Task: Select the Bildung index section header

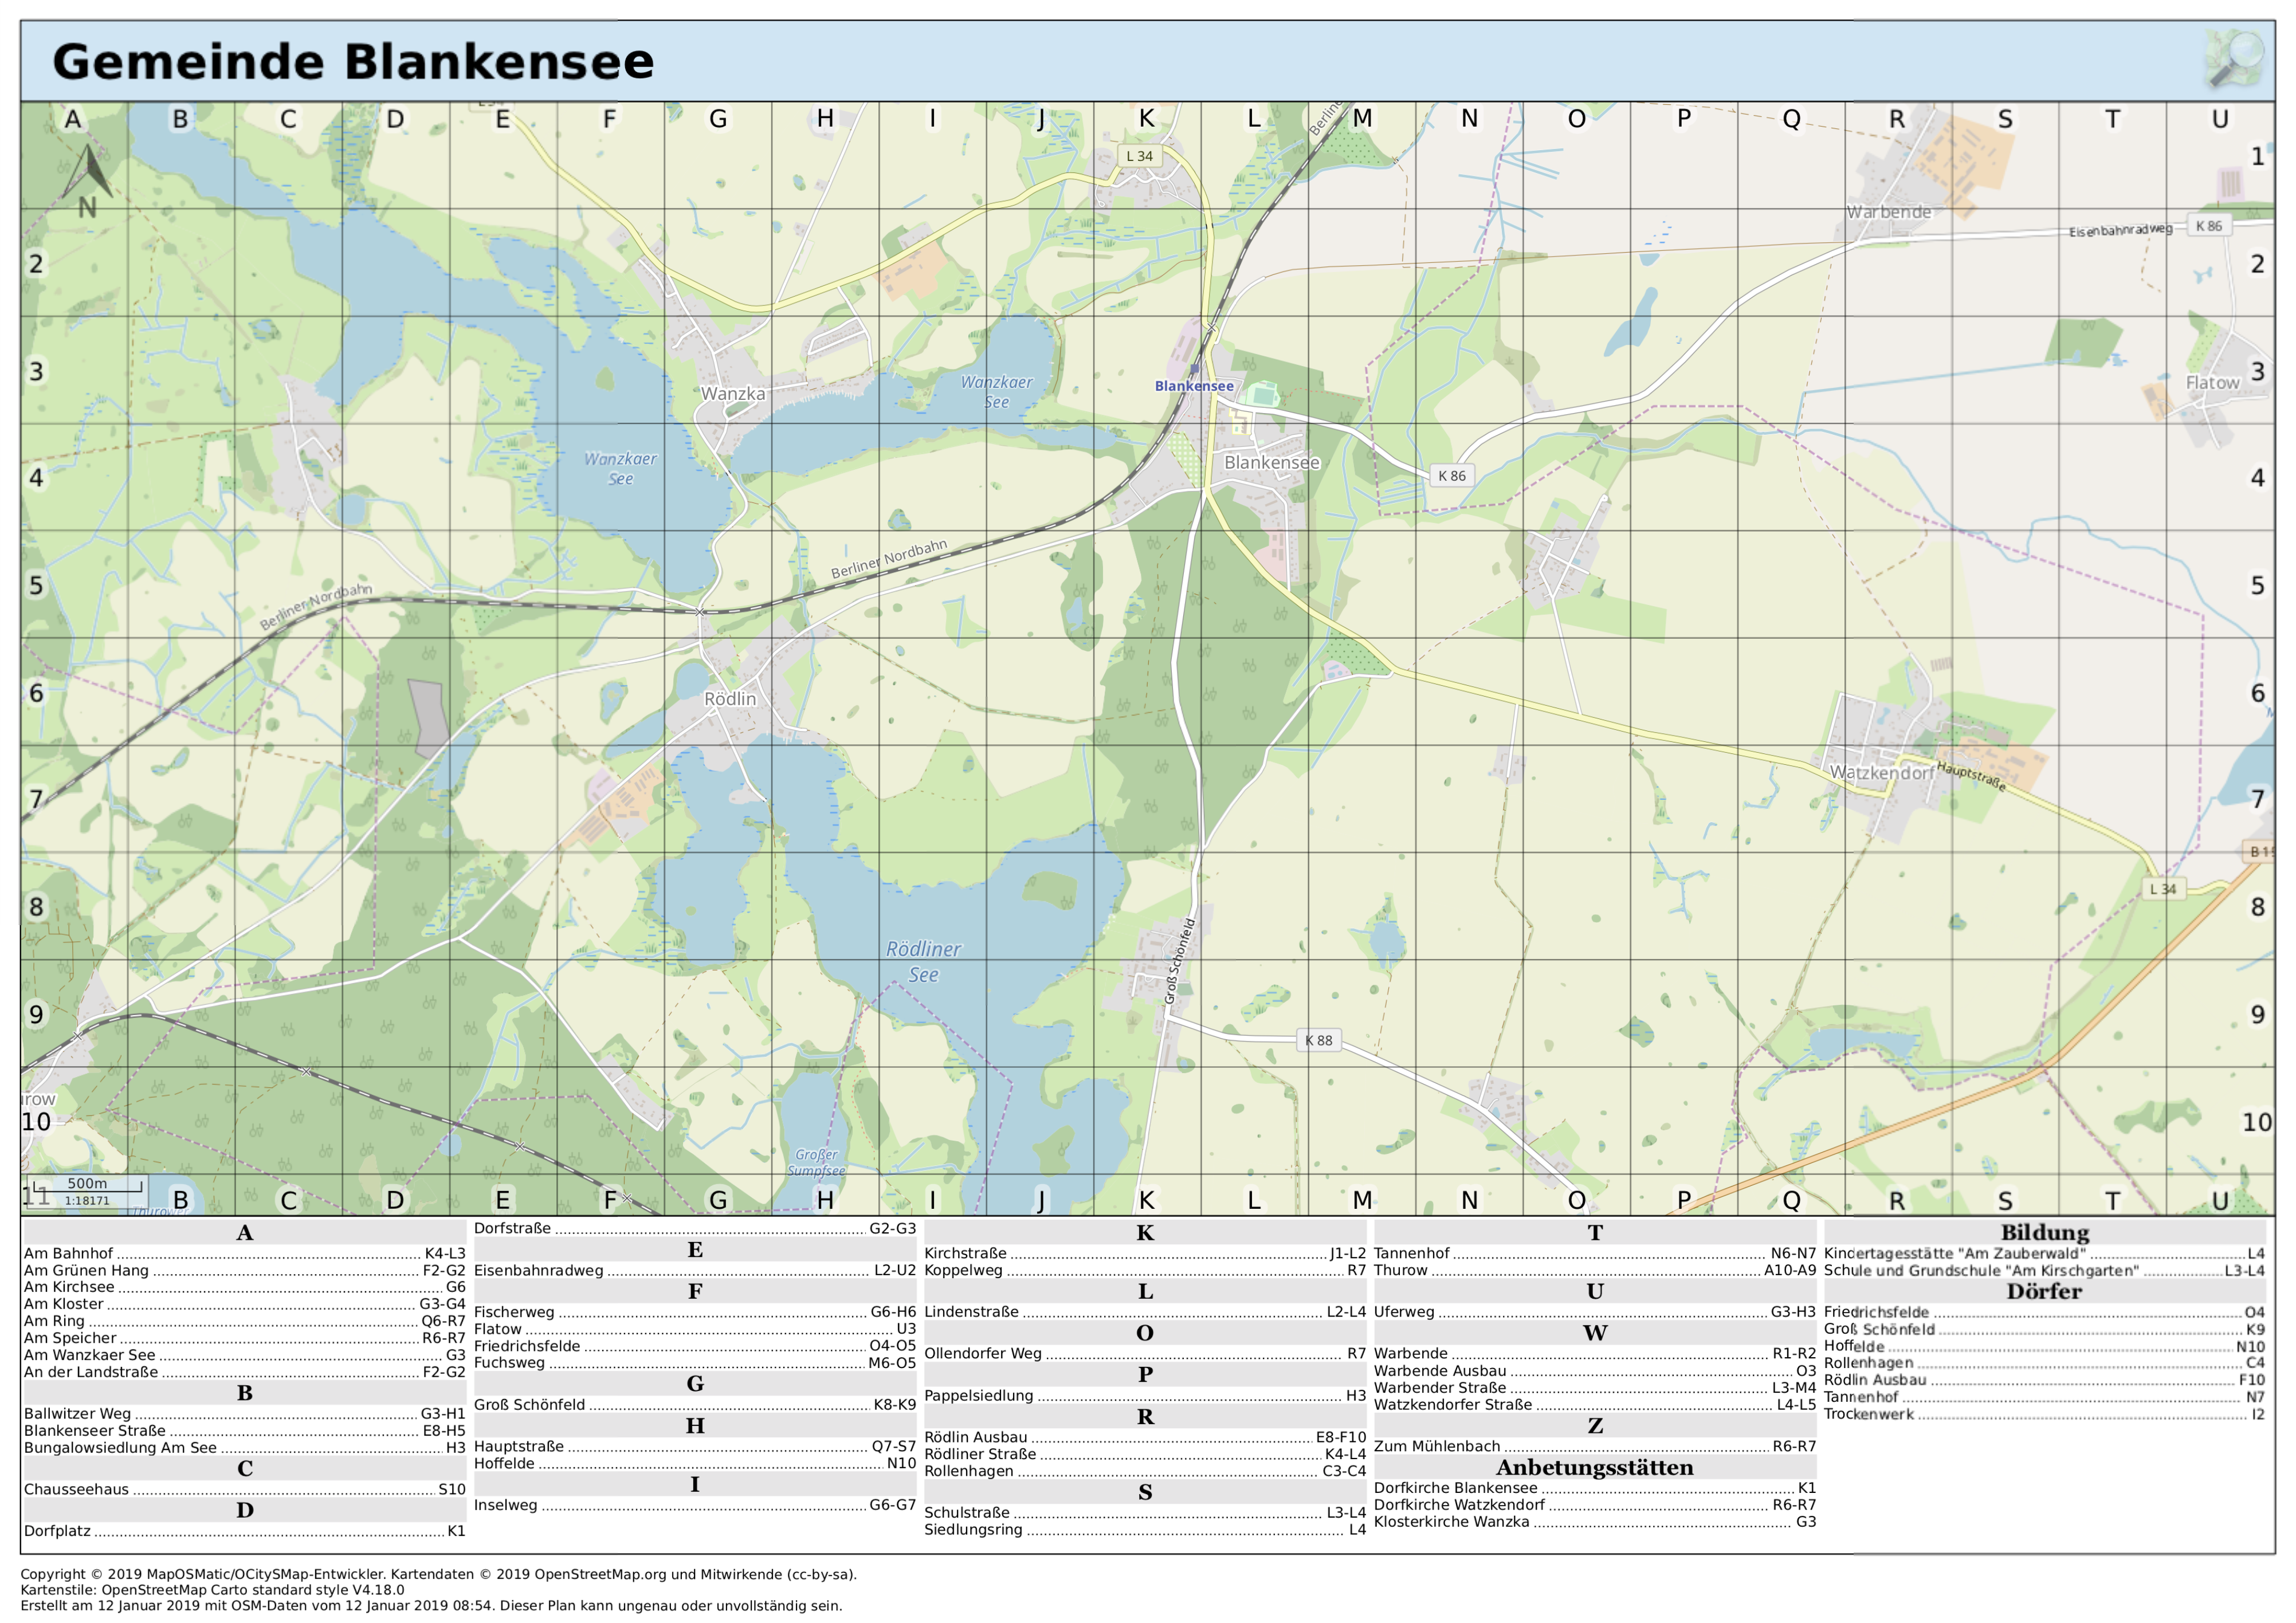Action: pyautogui.click(x=2044, y=1232)
